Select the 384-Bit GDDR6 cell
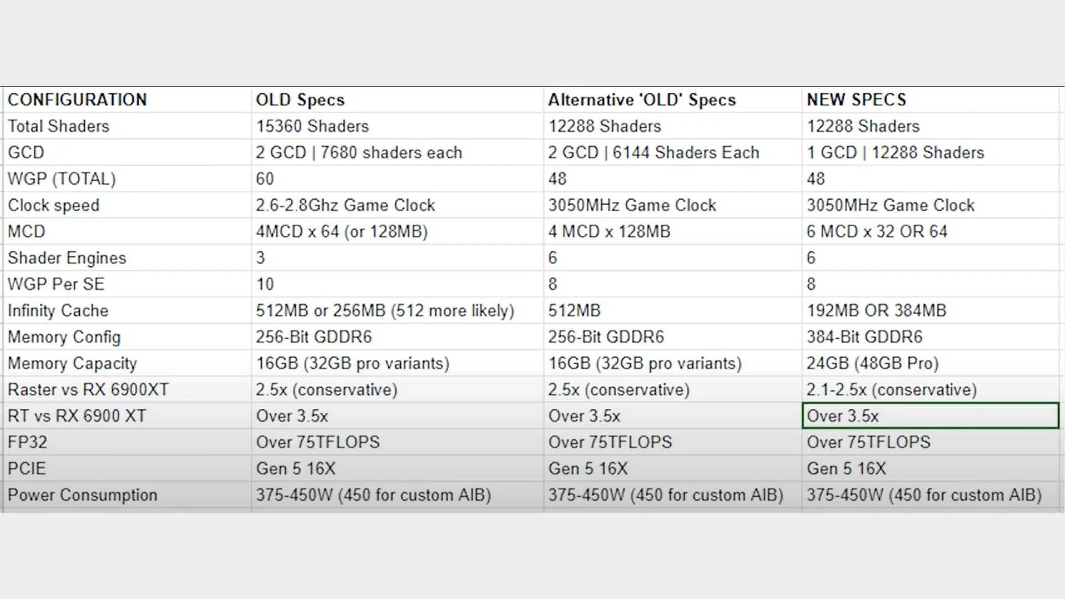The width and height of the screenshot is (1065, 599). 930,337
